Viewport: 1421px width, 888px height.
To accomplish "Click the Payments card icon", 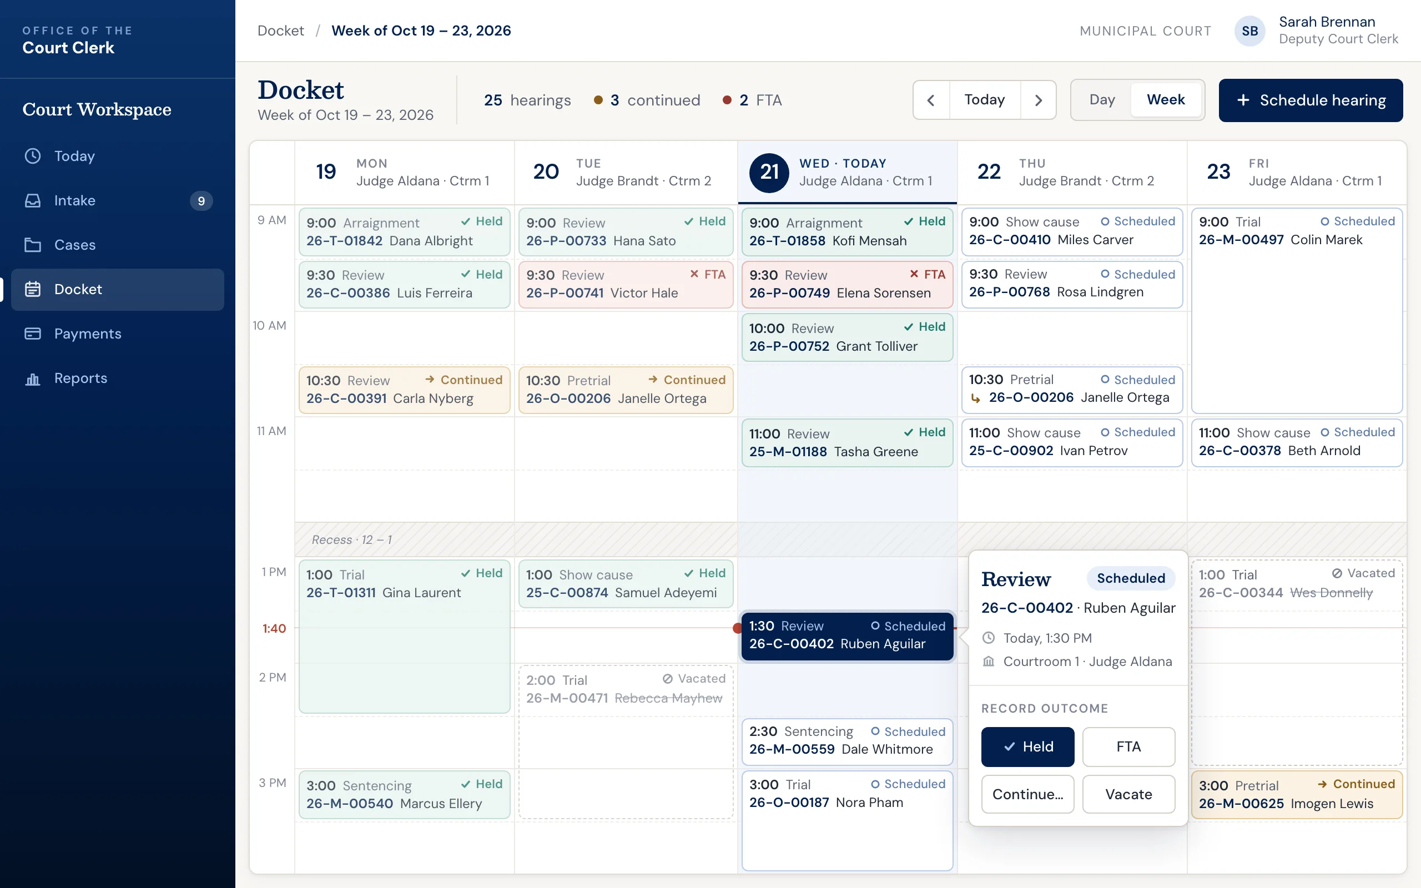I will click(x=33, y=334).
